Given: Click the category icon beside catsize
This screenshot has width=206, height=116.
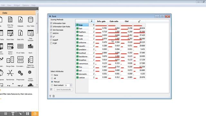Looking at the screenshot, I should (x=77, y=78).
